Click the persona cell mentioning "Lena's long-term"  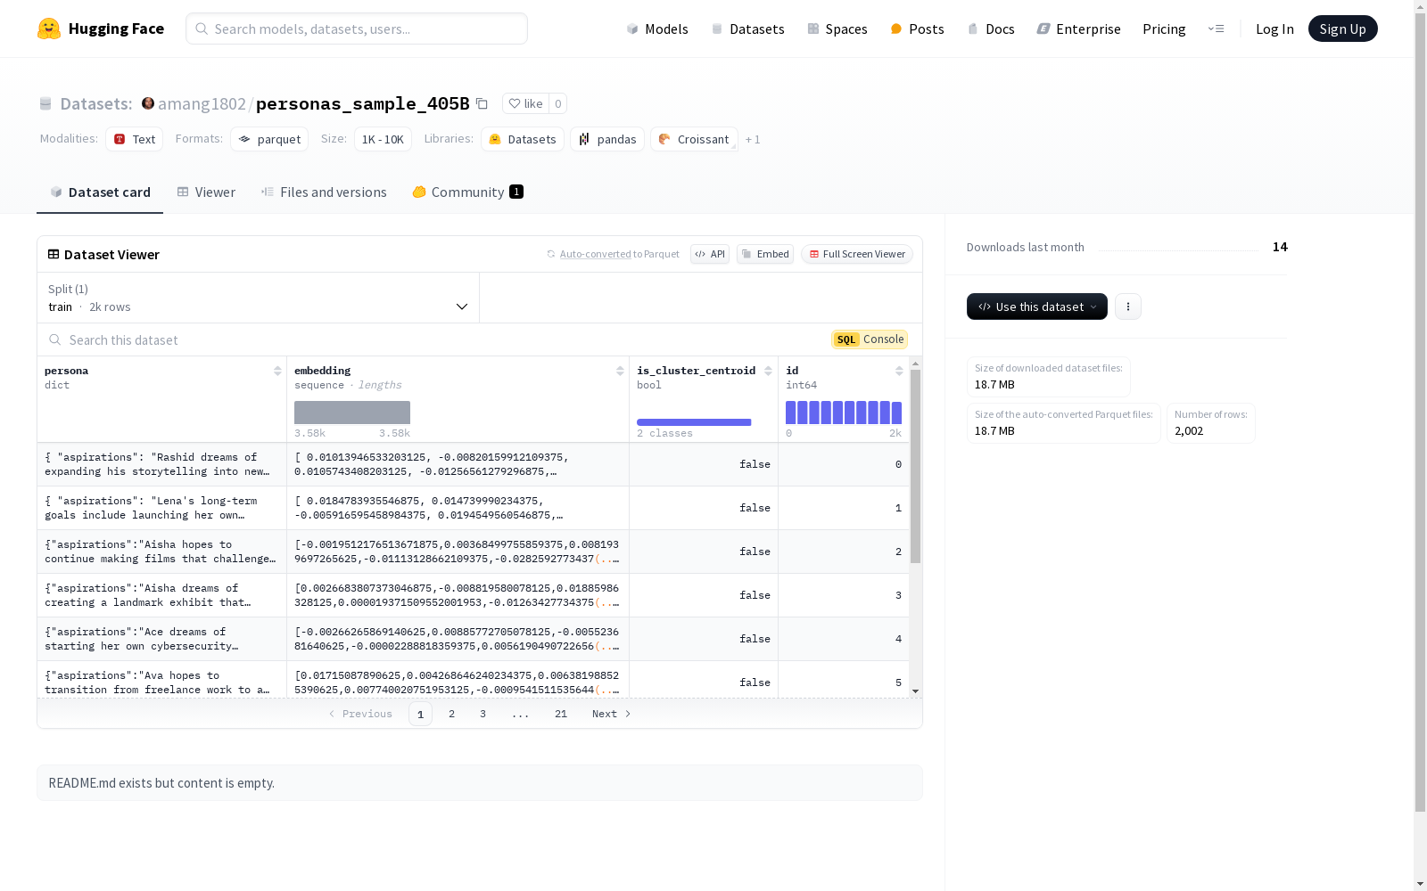(161, 508)
